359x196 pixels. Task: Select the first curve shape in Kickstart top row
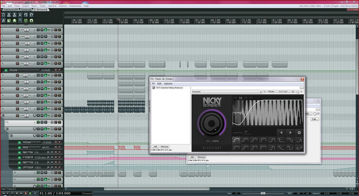tap(236, 140)
